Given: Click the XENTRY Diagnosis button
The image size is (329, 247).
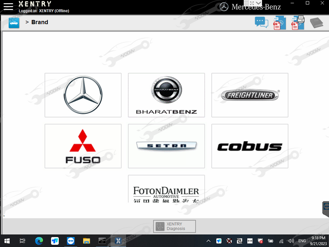Looking at the screenshot, I should pos(175,226).
